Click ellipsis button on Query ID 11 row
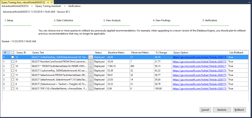The width and height of the screenshot is (252, 118). 90,75
